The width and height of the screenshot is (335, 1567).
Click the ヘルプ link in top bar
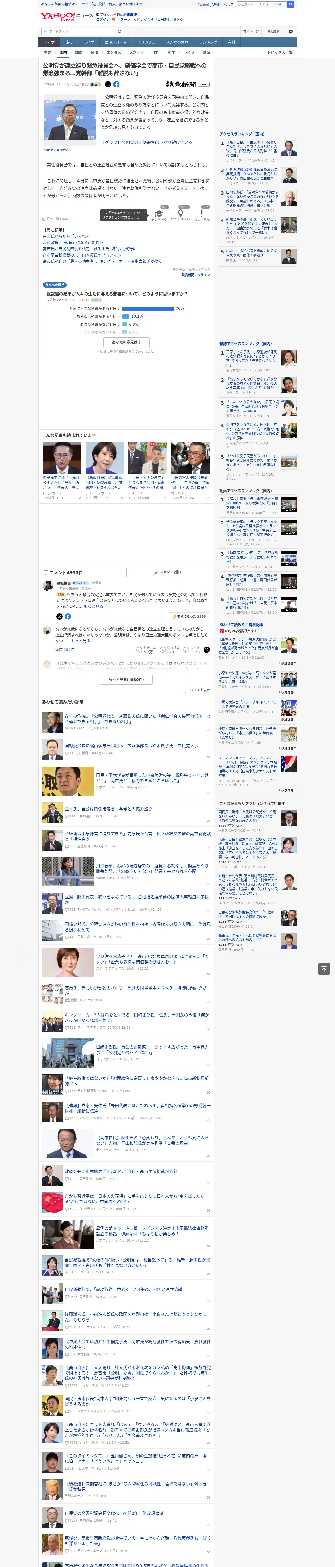pyautogui.click(x=229, y=4)
